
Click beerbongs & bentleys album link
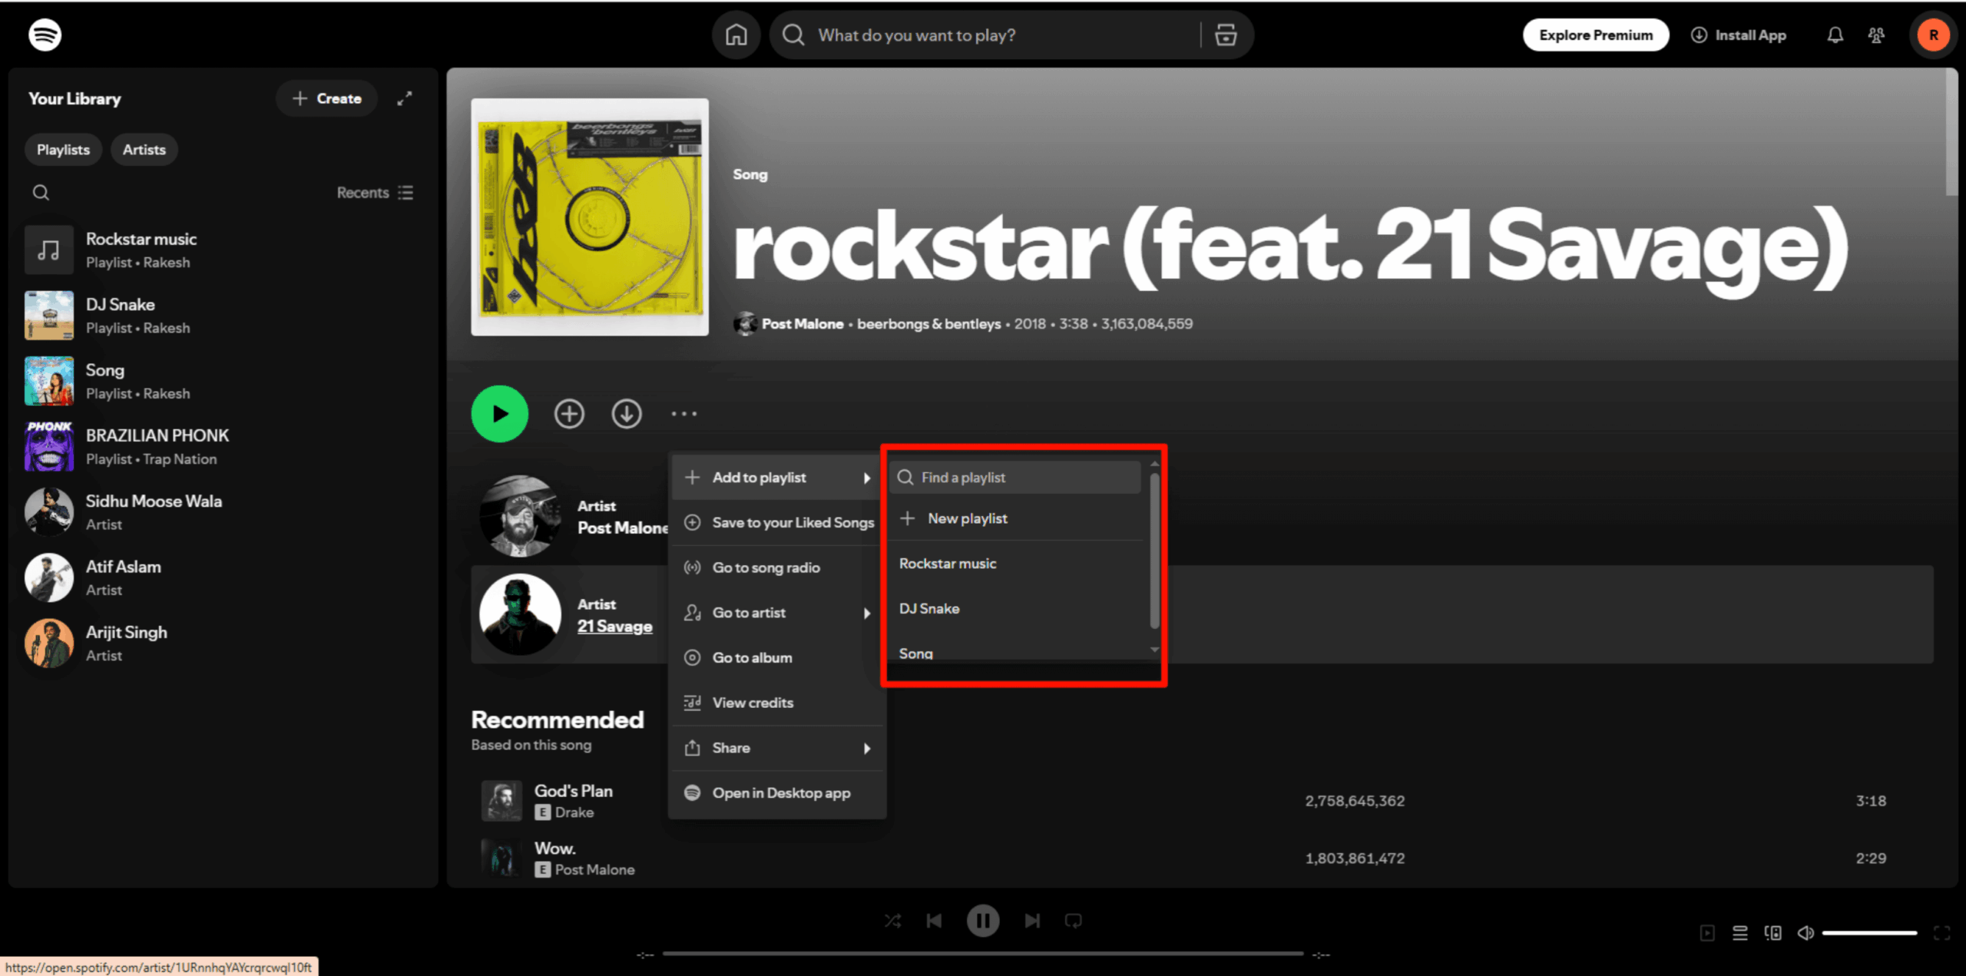(x=929, y=324)
